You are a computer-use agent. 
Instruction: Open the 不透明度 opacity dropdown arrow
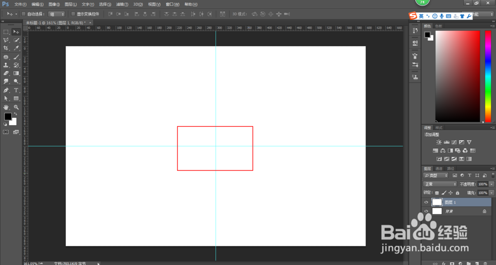coord(492,184)
